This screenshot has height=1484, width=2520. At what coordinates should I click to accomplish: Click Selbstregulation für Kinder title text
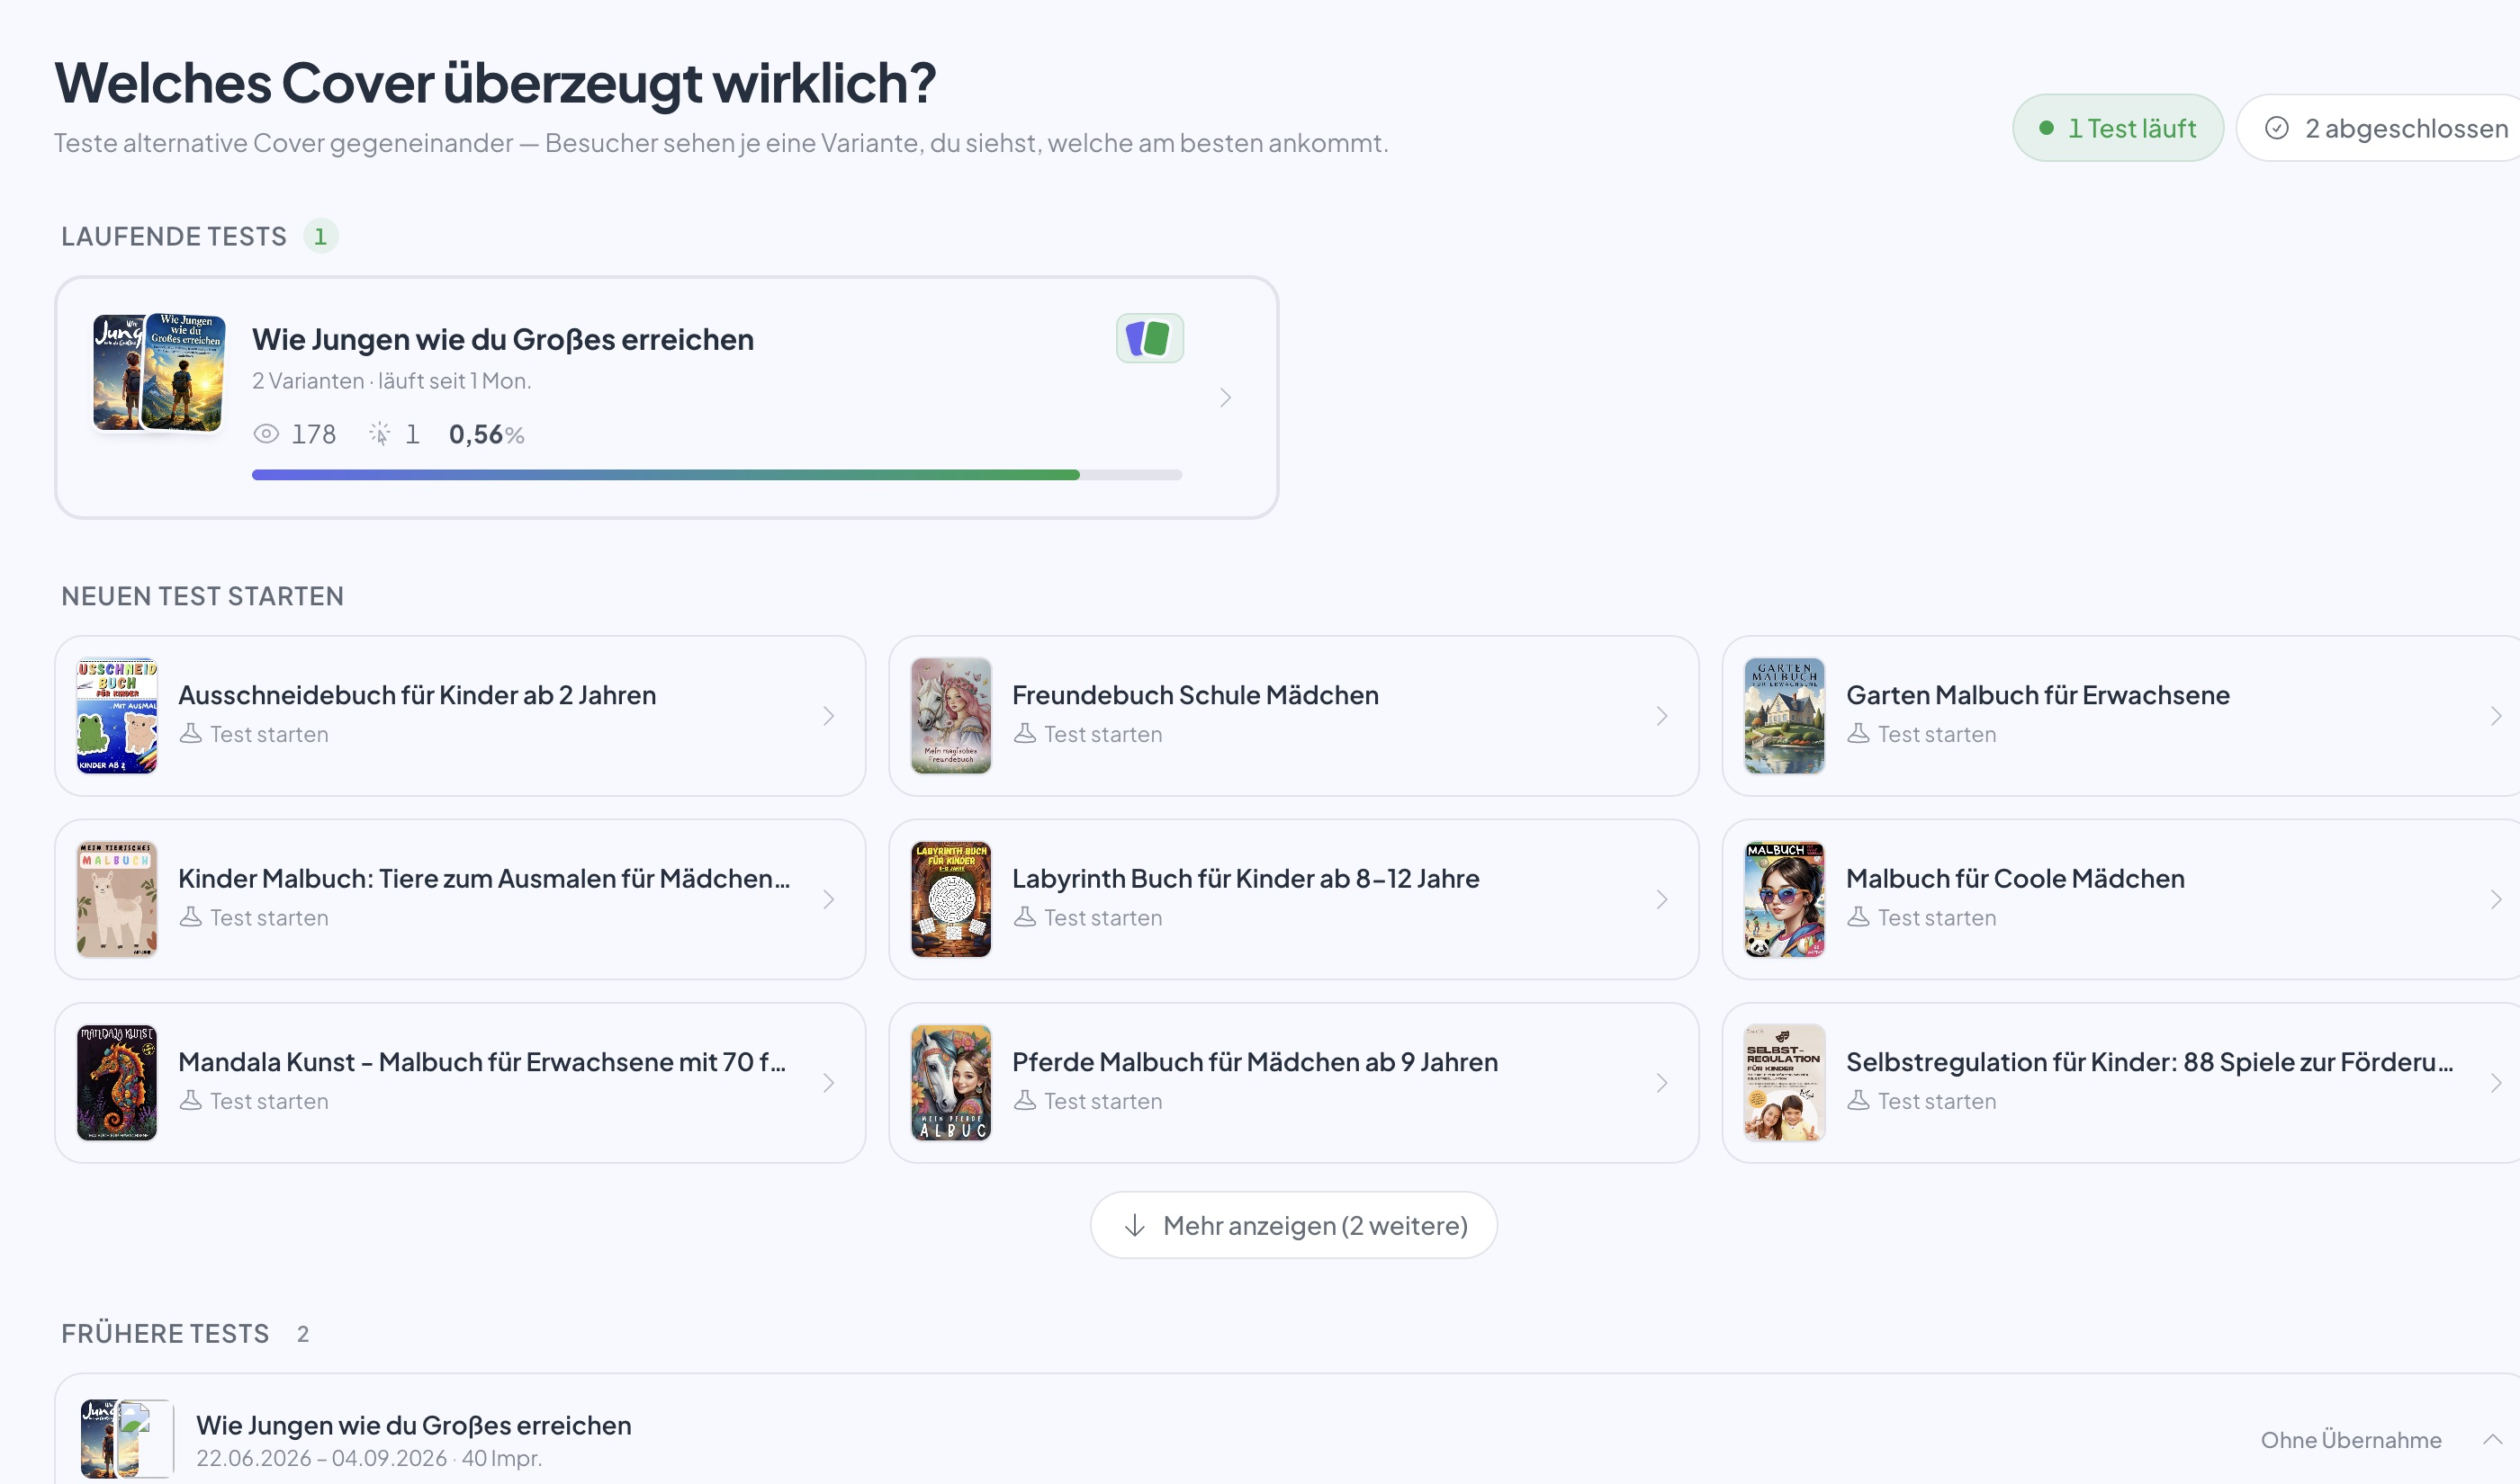click(x=2149, y=1062)
